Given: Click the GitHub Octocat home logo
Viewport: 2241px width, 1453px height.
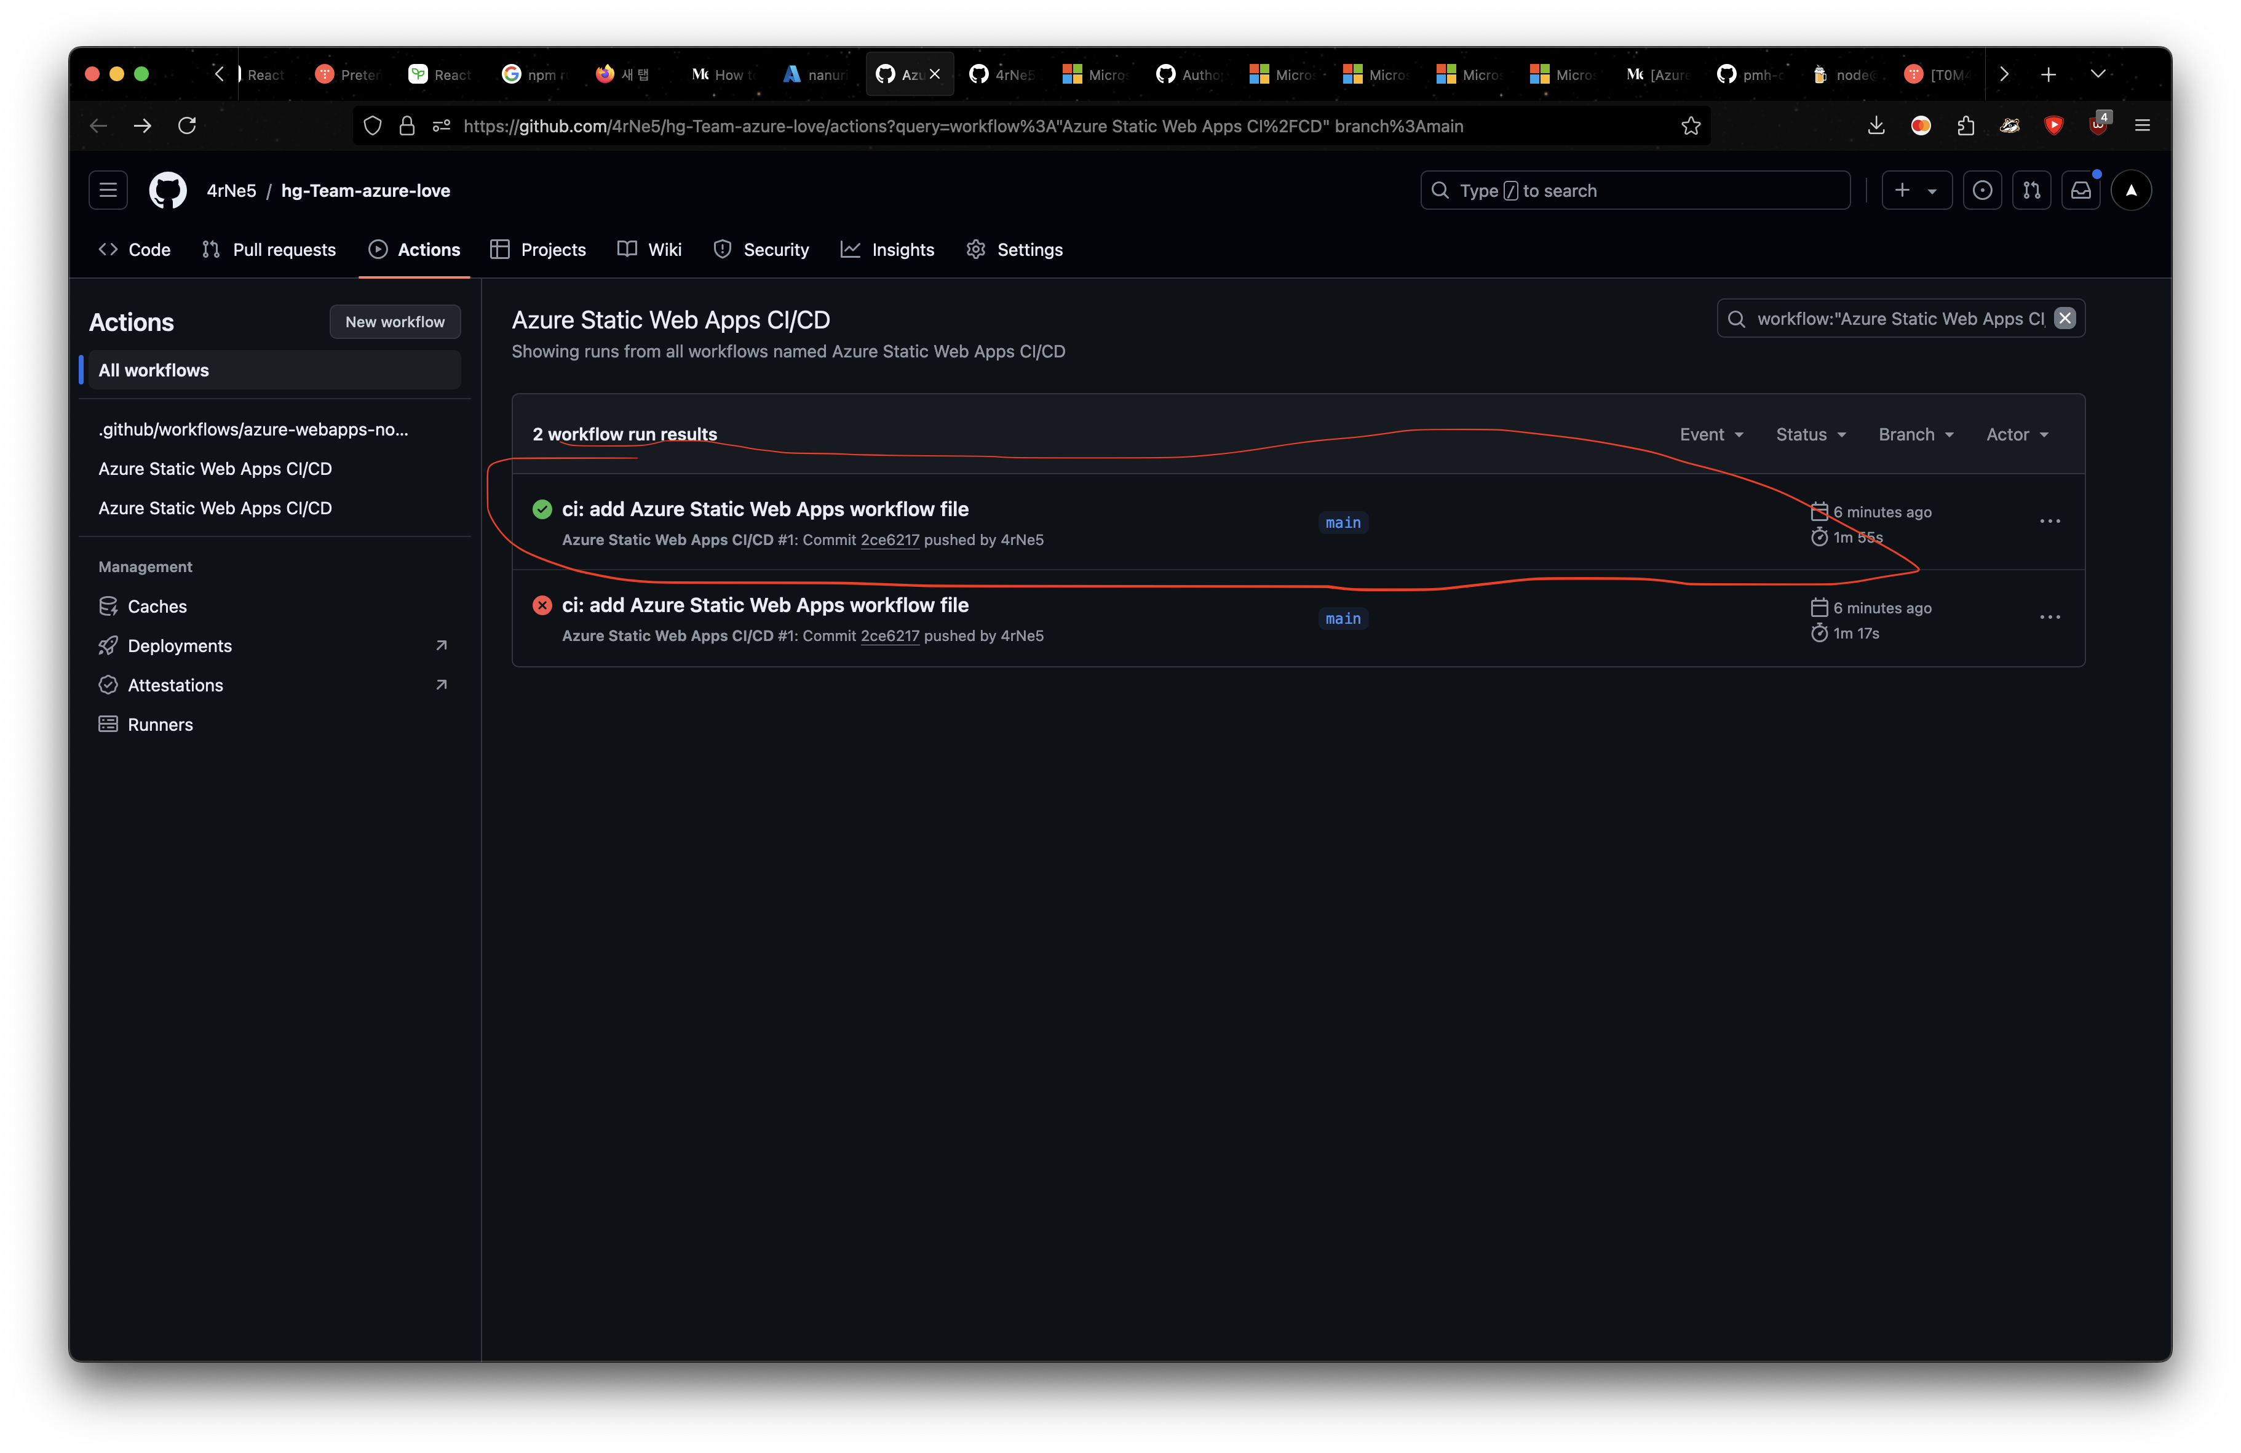Looking at the screenshot, I should pos(168,190).
